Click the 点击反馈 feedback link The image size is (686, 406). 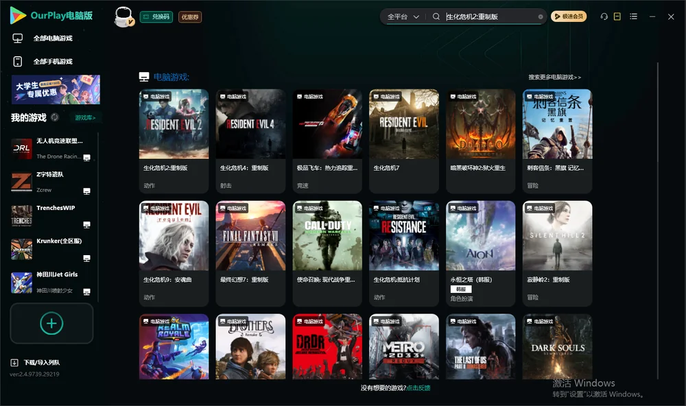coord(418,387)
